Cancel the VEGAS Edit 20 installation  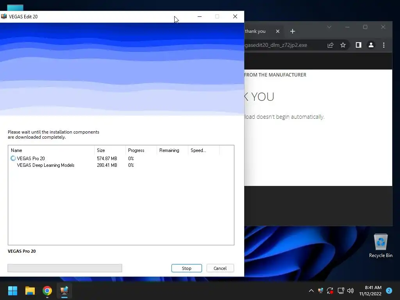click(220, 268)
